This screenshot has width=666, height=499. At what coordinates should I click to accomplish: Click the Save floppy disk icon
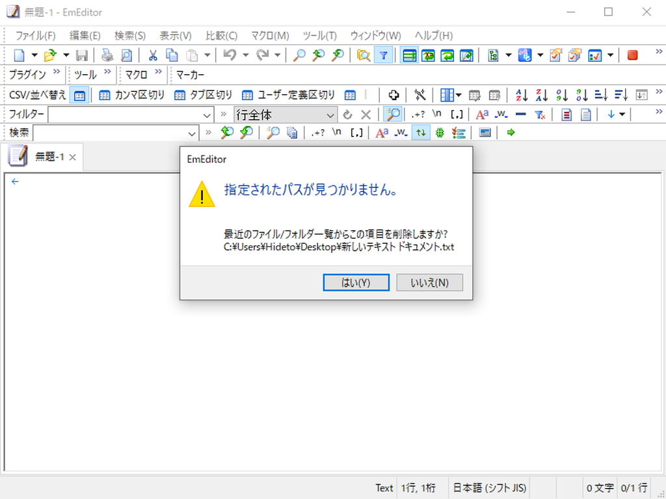(81, 55)
